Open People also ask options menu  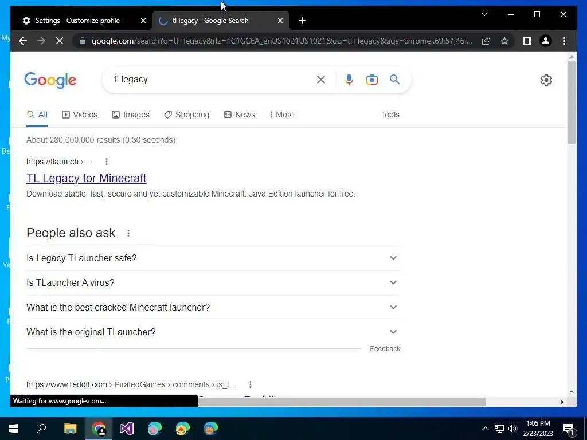click(128, 233)
